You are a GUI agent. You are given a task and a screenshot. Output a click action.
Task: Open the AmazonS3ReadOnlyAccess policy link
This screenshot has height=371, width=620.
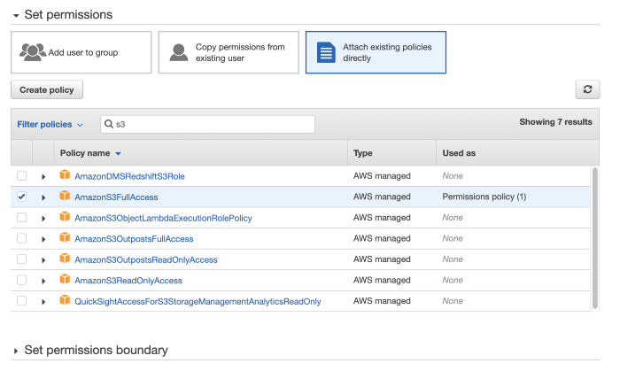coord(128,281)
